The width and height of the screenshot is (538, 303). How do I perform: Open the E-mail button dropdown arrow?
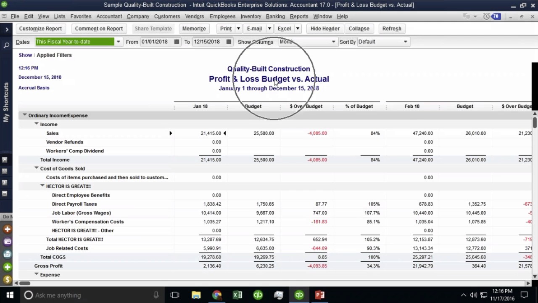[x=269, y=29]
